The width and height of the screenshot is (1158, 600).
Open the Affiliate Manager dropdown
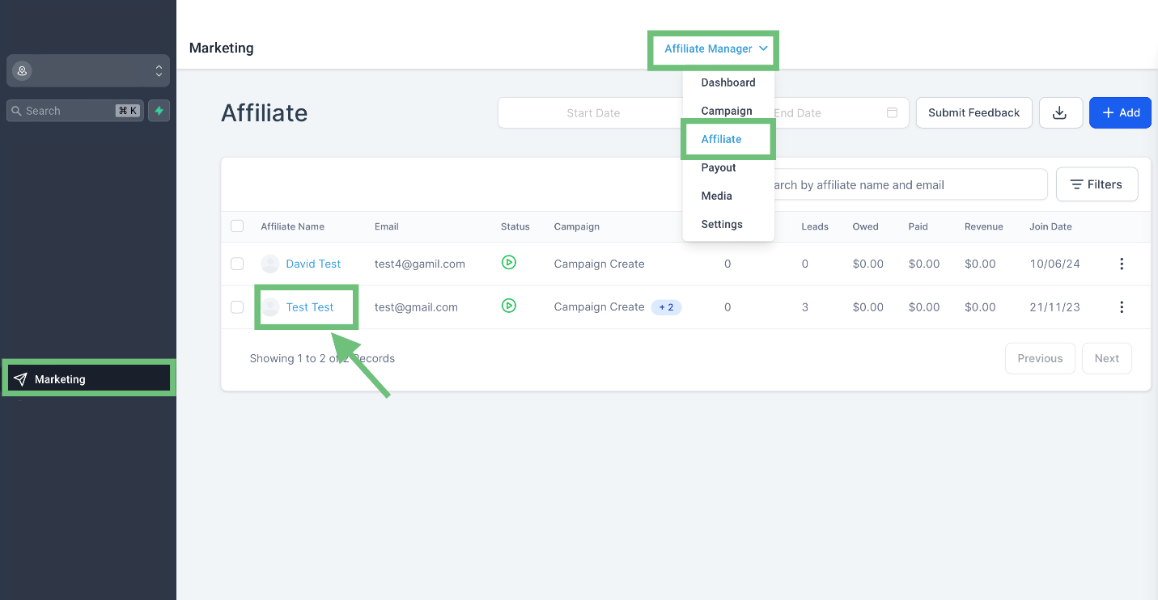point(715,49)
